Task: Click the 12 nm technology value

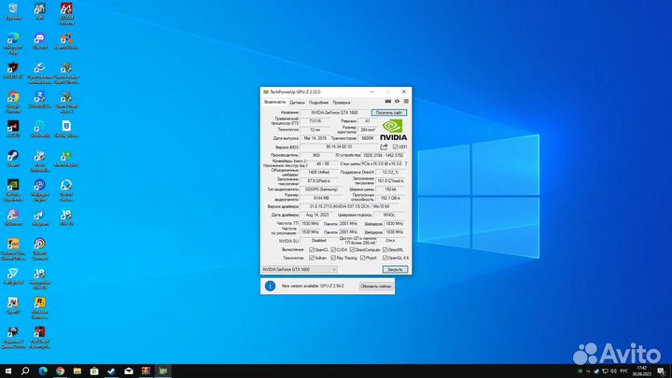Action: click(315, 130)
